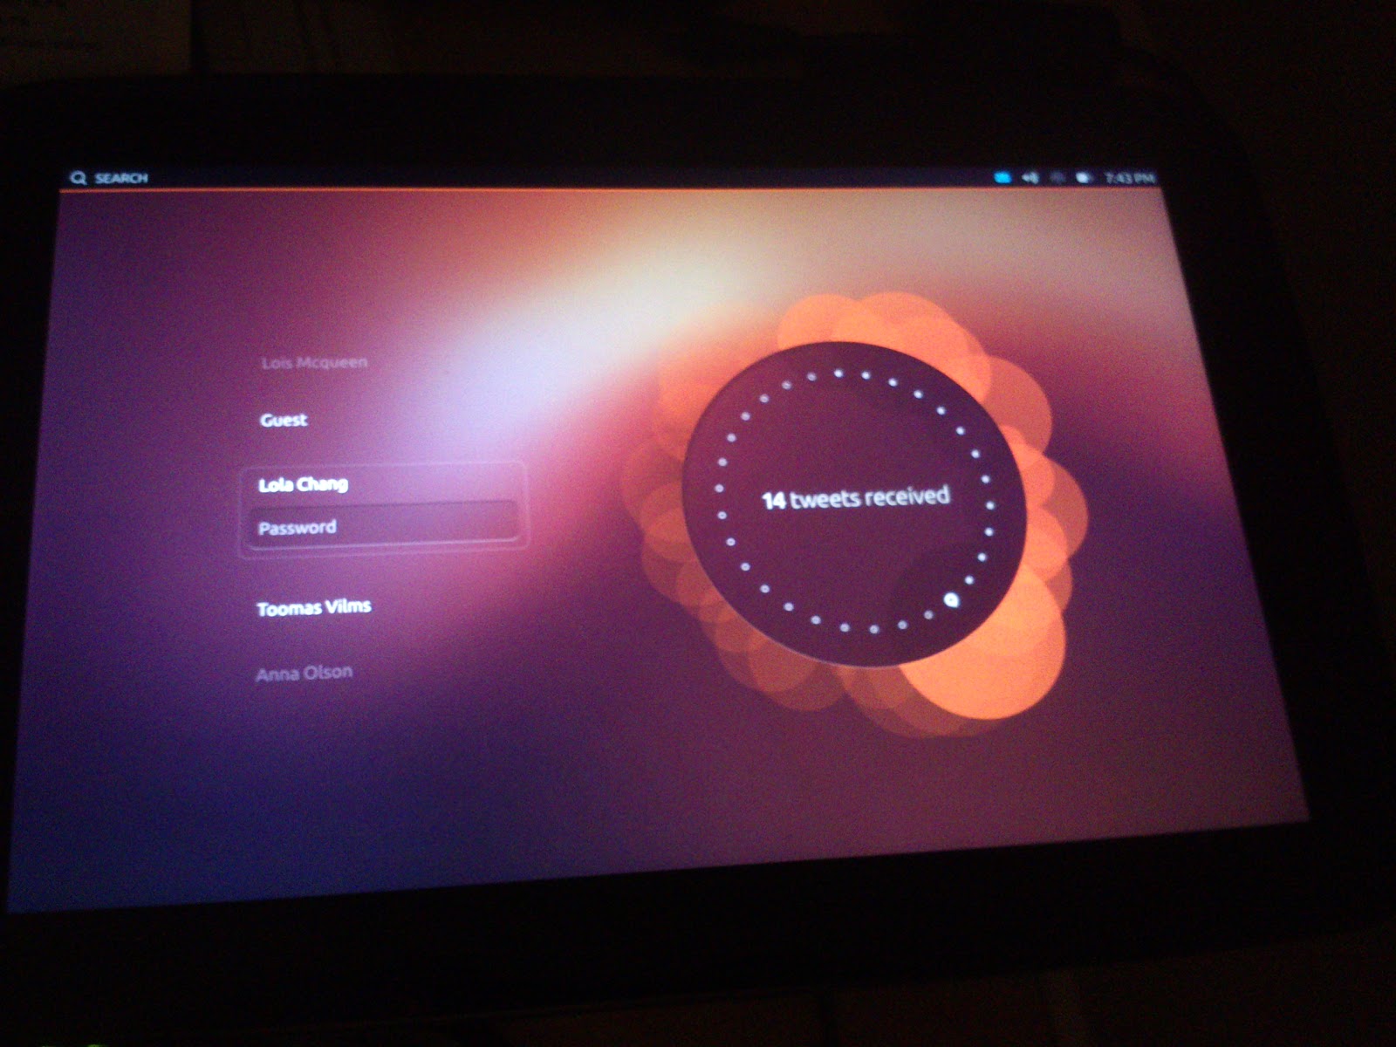The image size is (1396, 1047).
Task: Tap a dot on the left side of the ring
Action: (721, 489)
